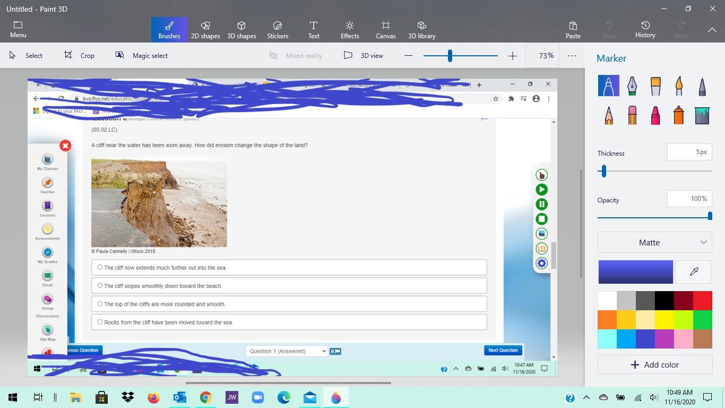Open Zoom from the Windows taskbar

point(258,397)
